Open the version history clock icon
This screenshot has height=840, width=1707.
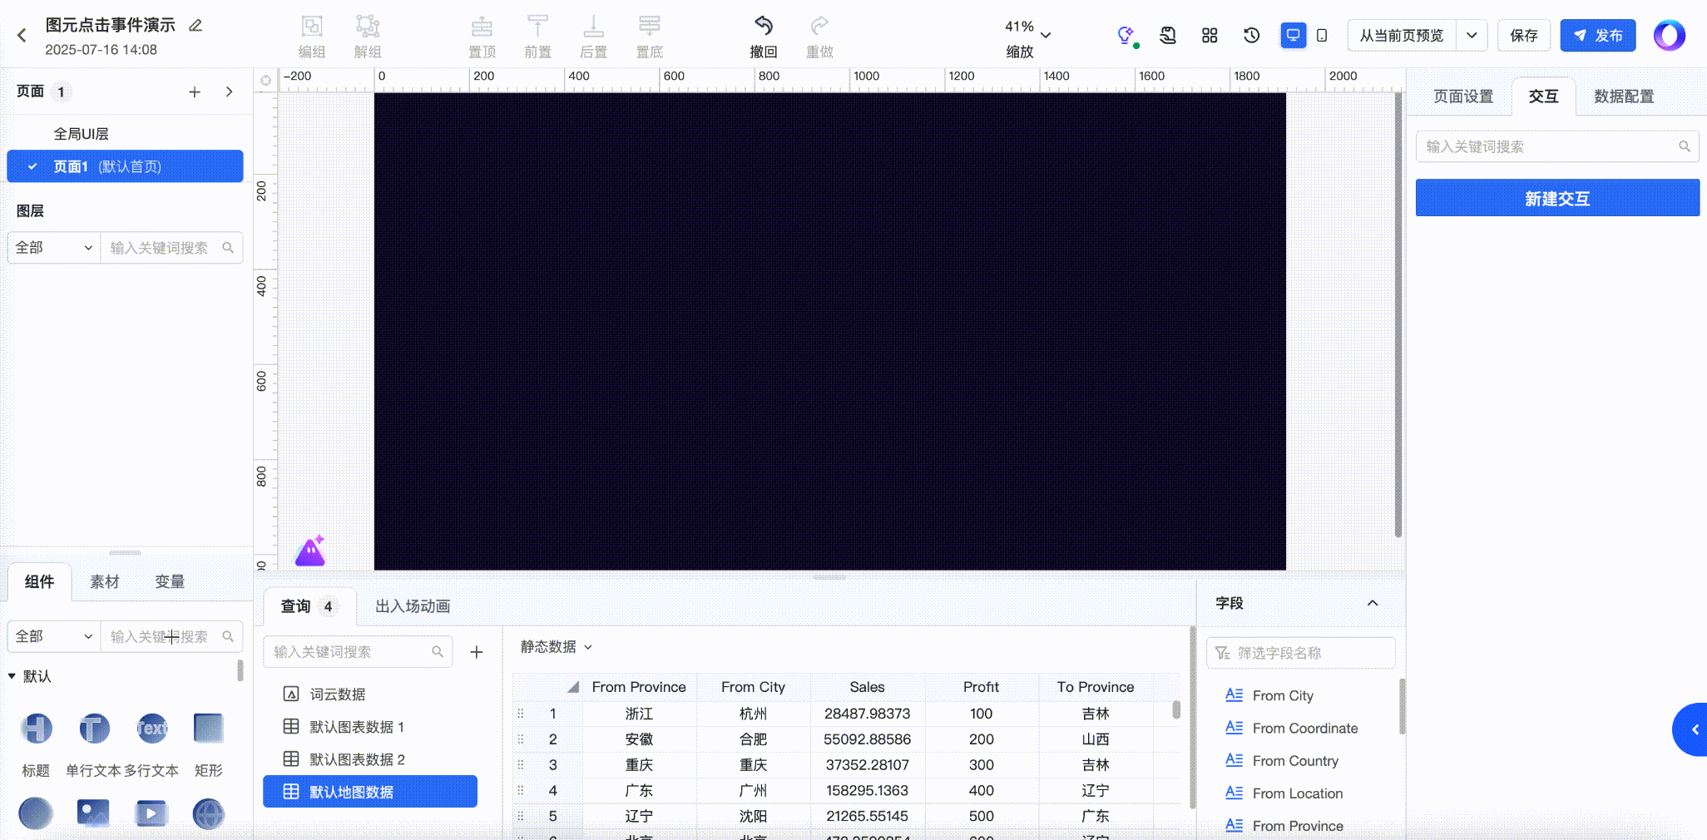1251,35
